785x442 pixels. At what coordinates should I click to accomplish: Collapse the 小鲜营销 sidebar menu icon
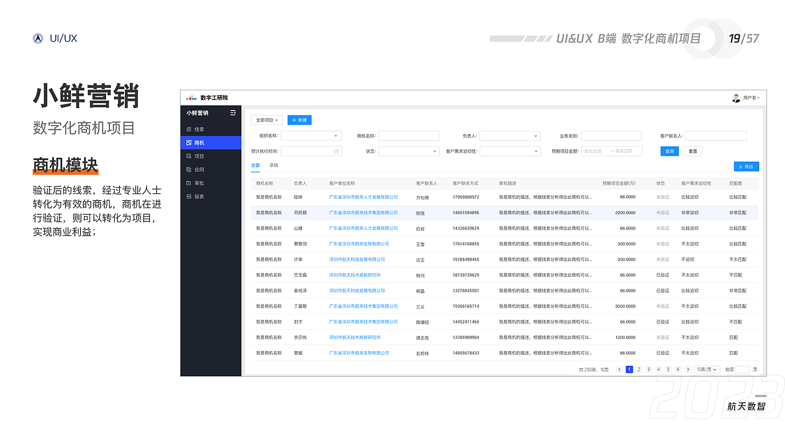[232, 113]
